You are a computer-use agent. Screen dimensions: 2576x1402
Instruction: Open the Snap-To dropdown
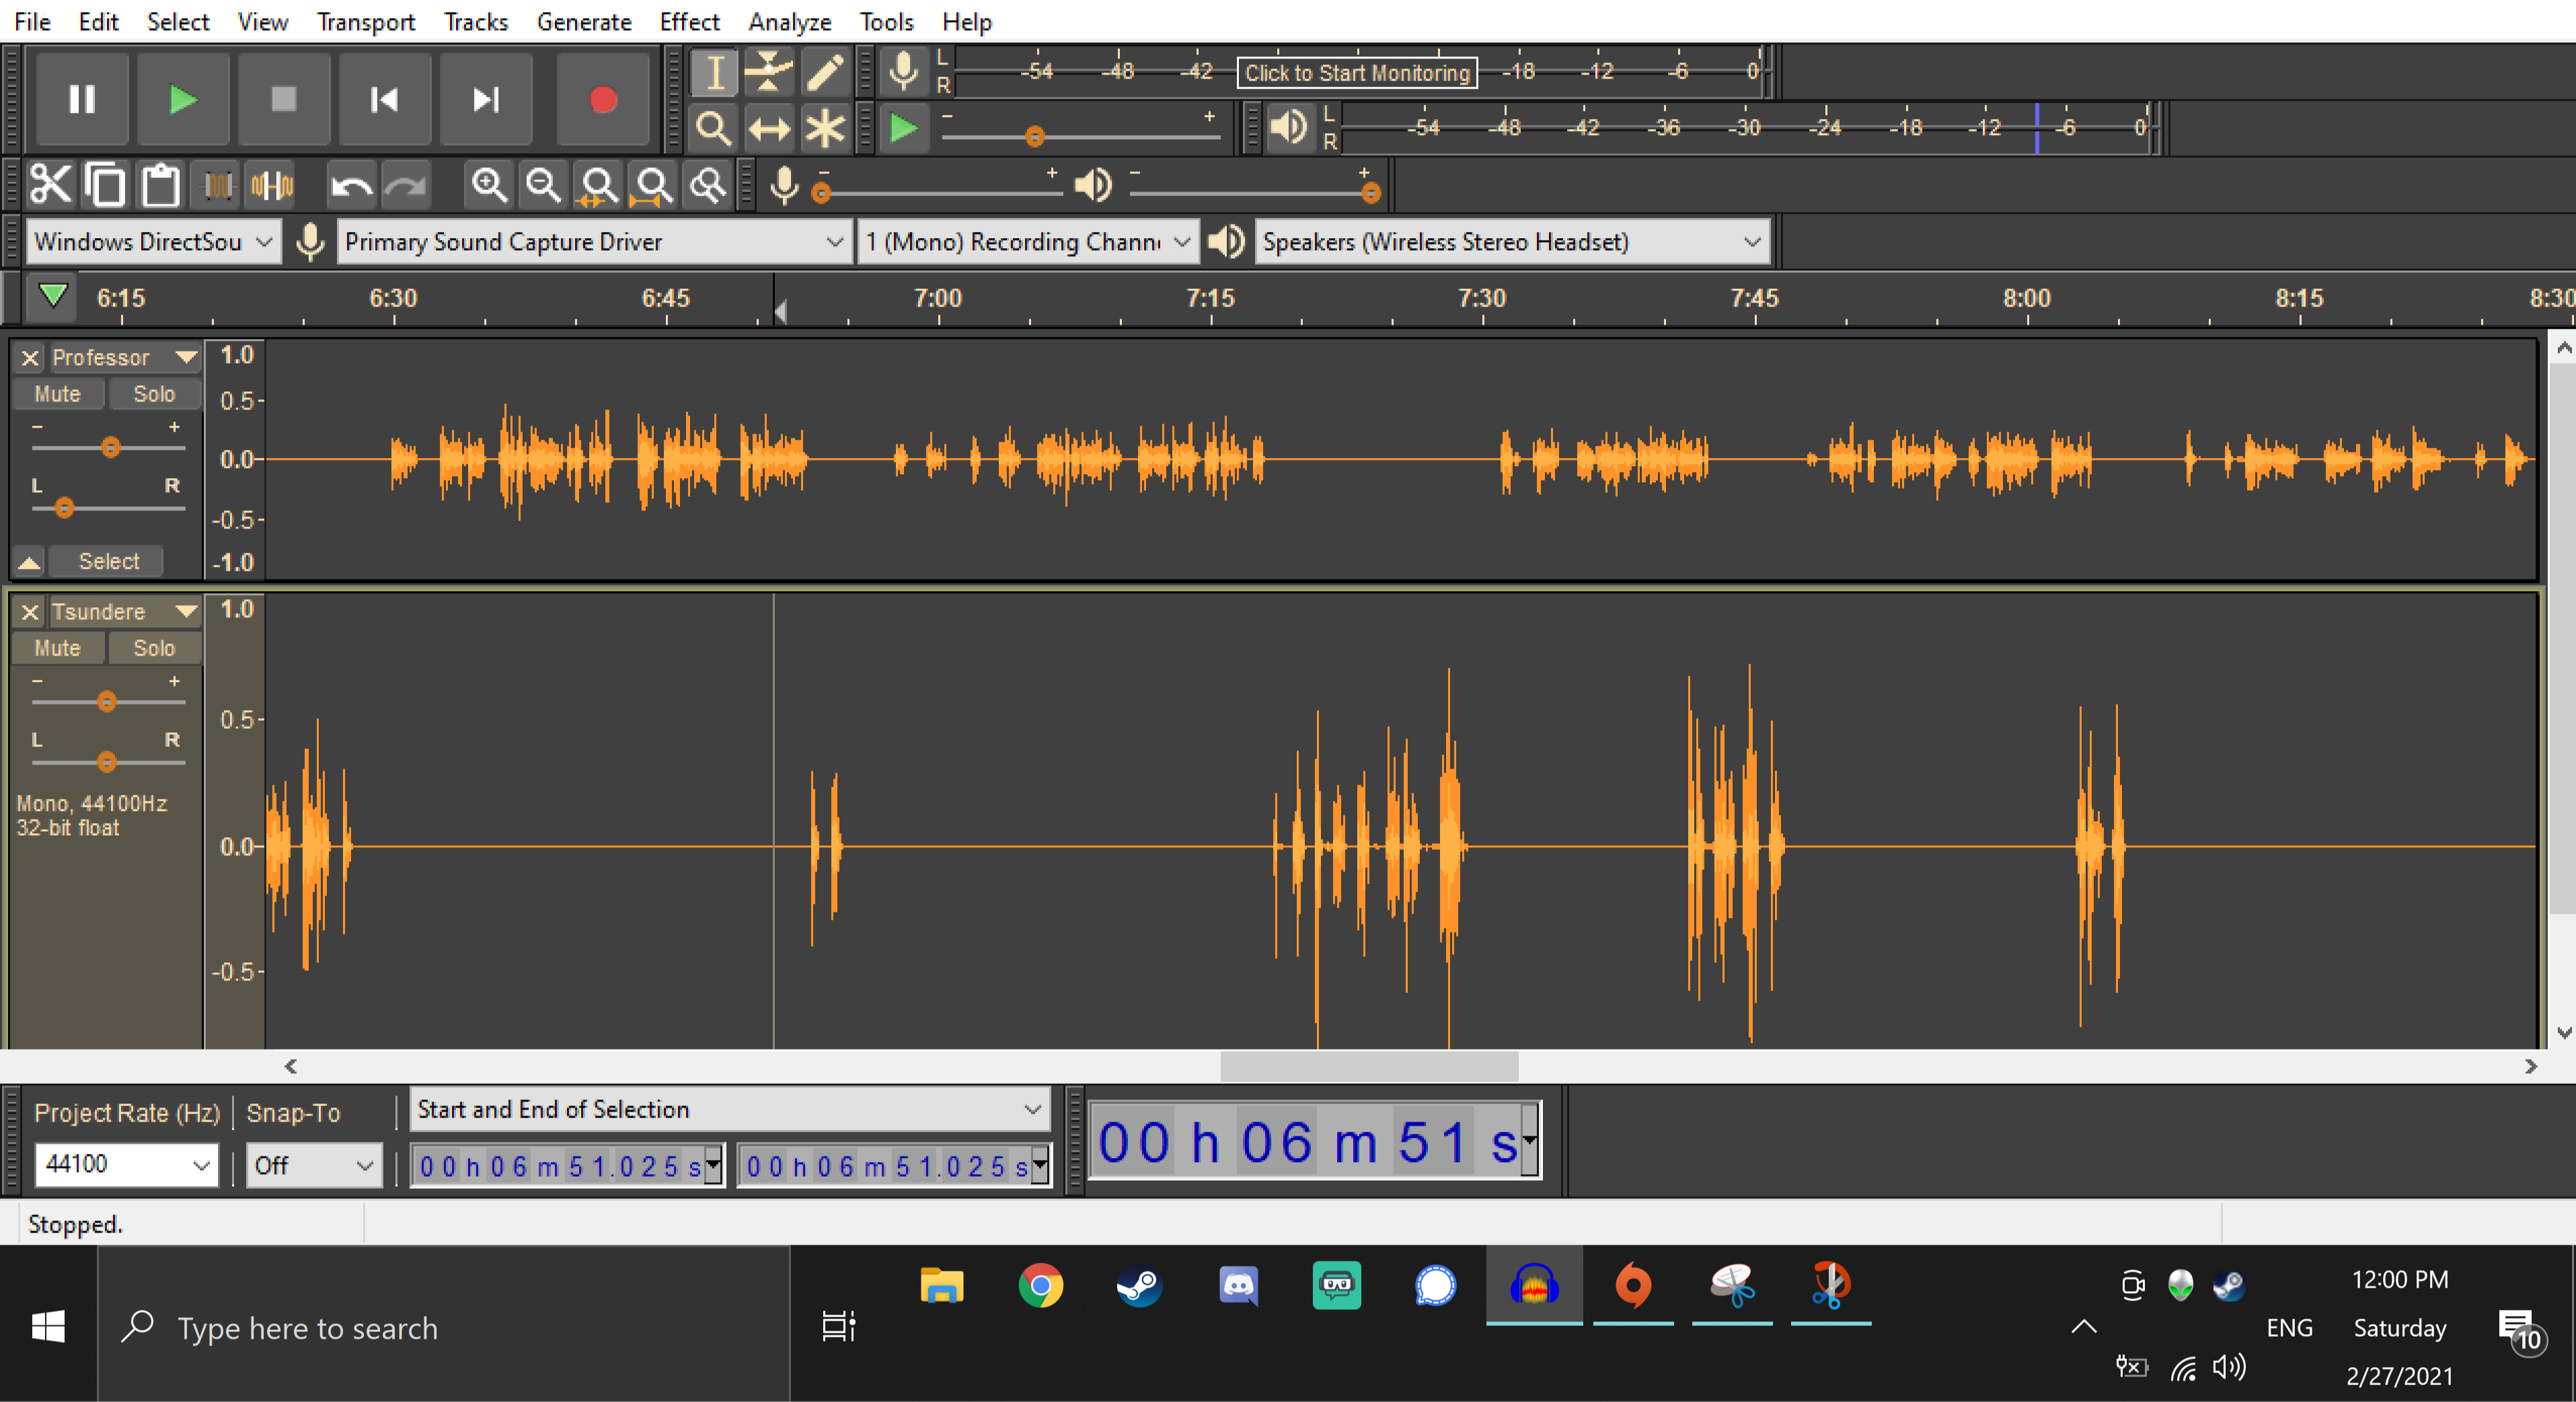[x=313, y=1165]
